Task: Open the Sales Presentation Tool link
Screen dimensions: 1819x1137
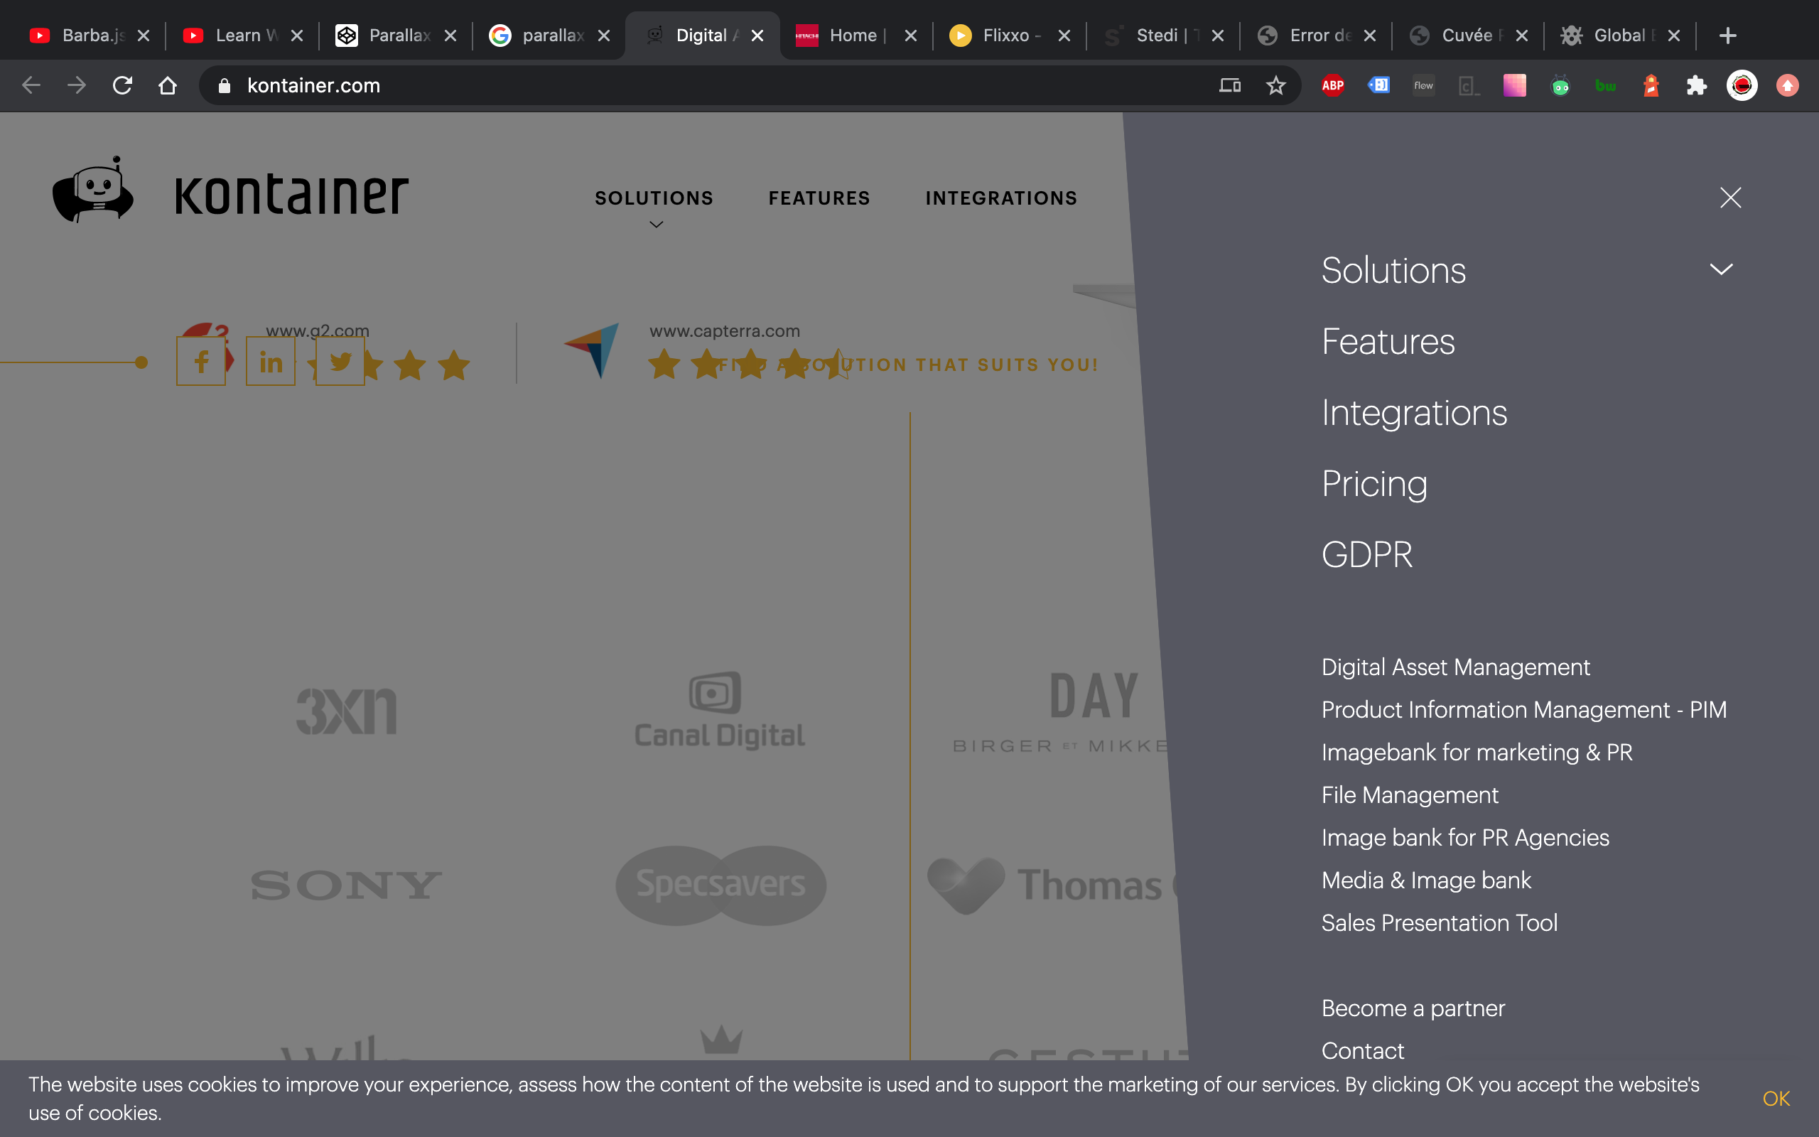Action: [1439, 922]
